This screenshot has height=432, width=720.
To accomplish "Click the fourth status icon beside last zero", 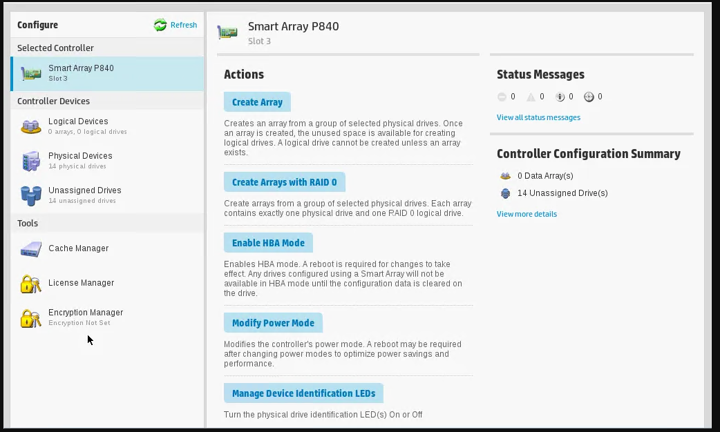I will click(x=589, y=97).
